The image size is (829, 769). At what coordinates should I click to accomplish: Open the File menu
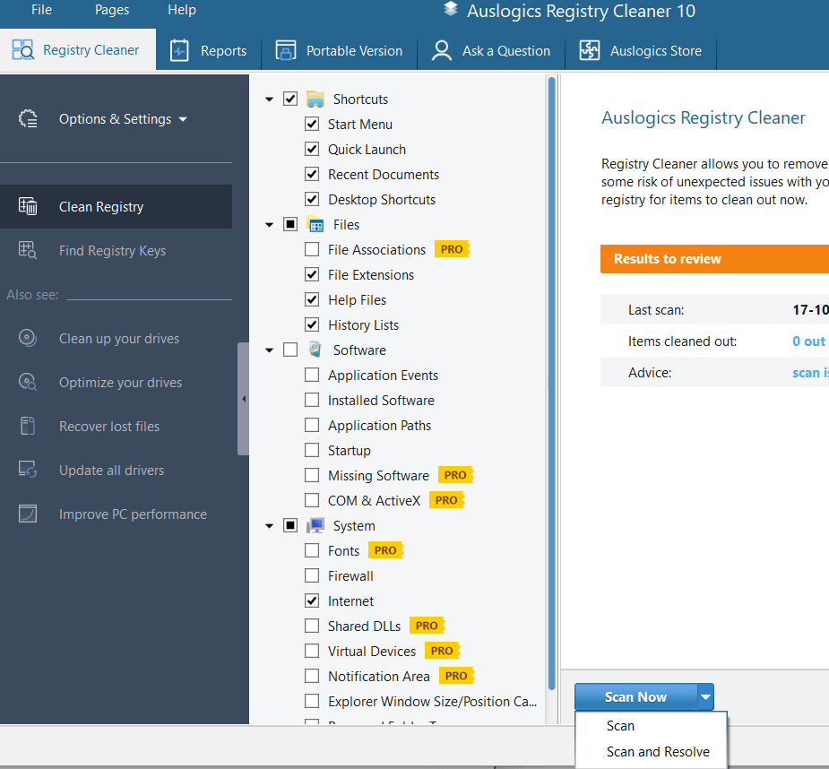[x=41, y=10]
